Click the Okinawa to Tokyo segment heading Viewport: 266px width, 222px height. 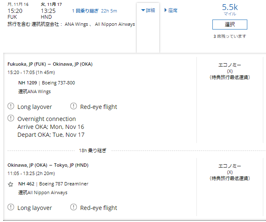(x=48, y=165)
